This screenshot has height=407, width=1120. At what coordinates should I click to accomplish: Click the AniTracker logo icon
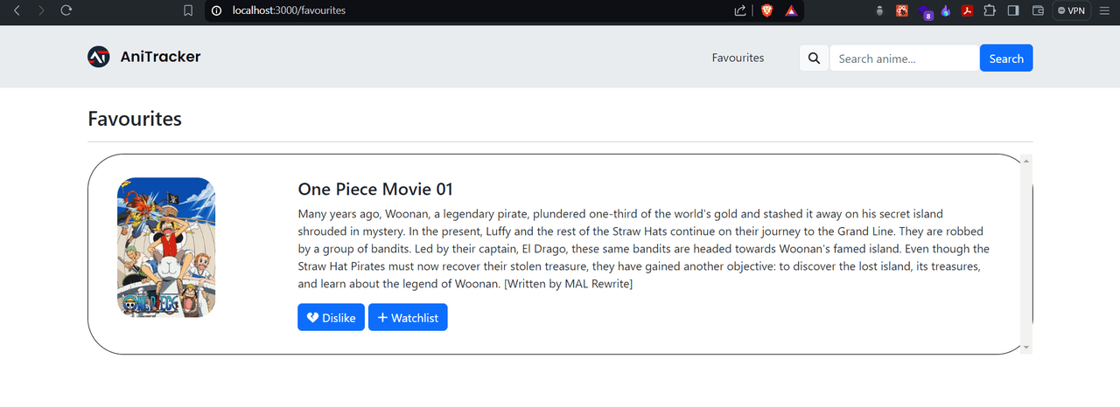coord(99,57)
